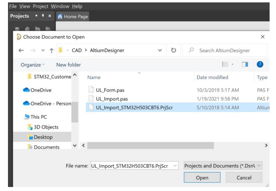The height and width of the screenshot is (191, 276).
Task: Toggle the preview pane
Action: [245, 65]
